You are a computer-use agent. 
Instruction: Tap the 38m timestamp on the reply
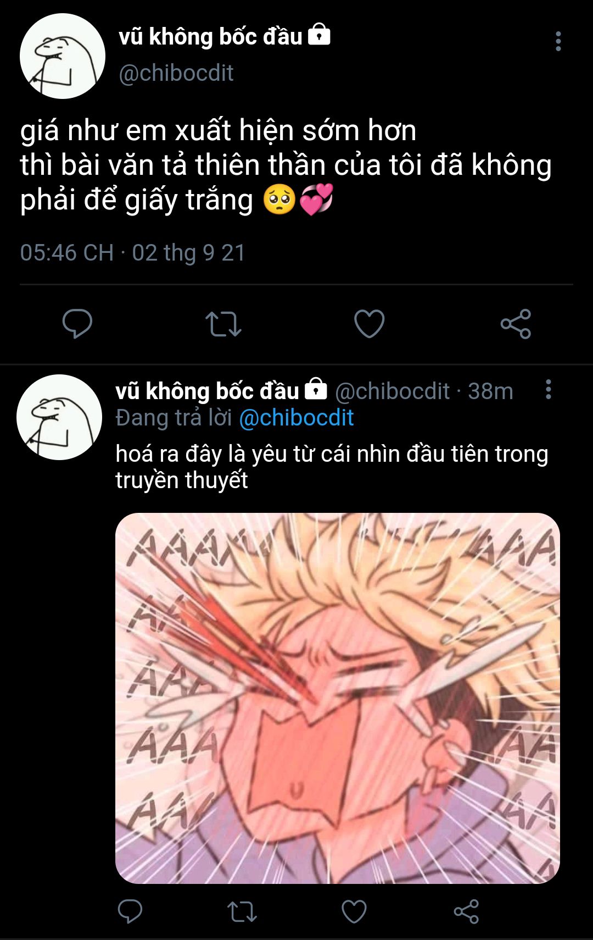pyautogui.click(x=490, y=391)
